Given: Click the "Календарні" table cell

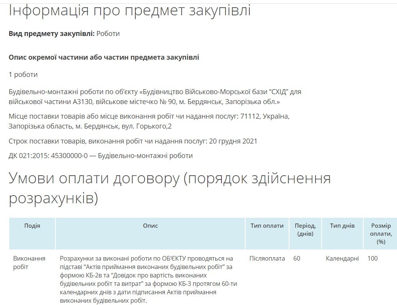Looking at the screenshot, I should [342, 259].
